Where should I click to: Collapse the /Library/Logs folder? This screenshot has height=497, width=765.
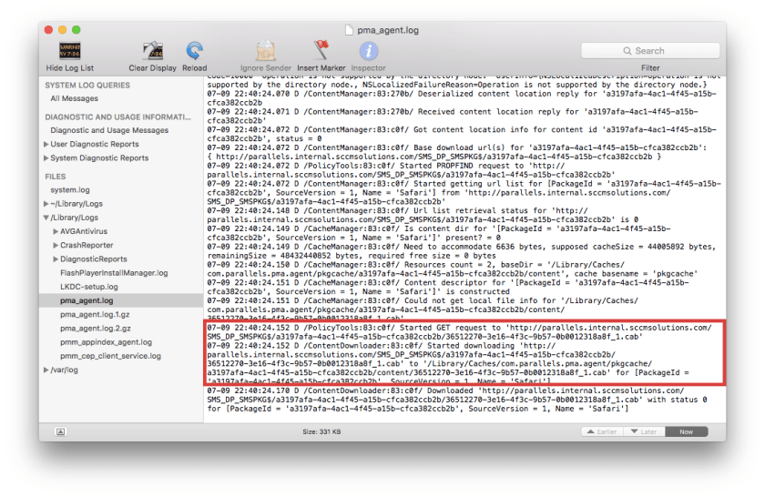pyautogui.click(x=46, y=218)
